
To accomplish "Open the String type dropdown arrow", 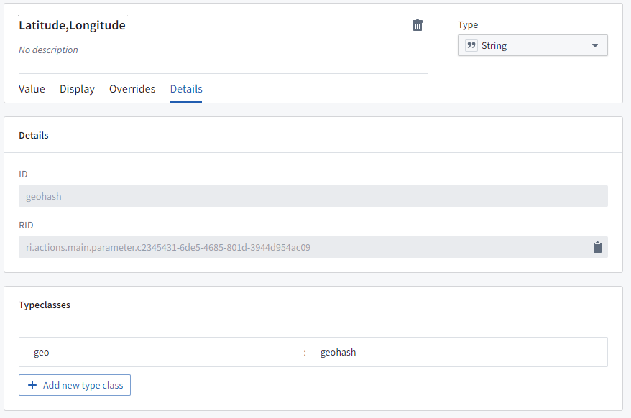I will [594, 45].
